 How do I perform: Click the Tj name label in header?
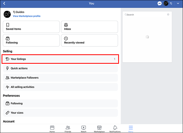pos(171,3)
